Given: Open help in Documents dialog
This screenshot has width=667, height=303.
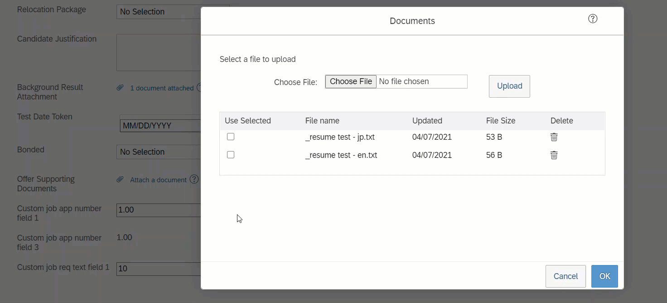Looking at the screenshot, I should [593, 19].
